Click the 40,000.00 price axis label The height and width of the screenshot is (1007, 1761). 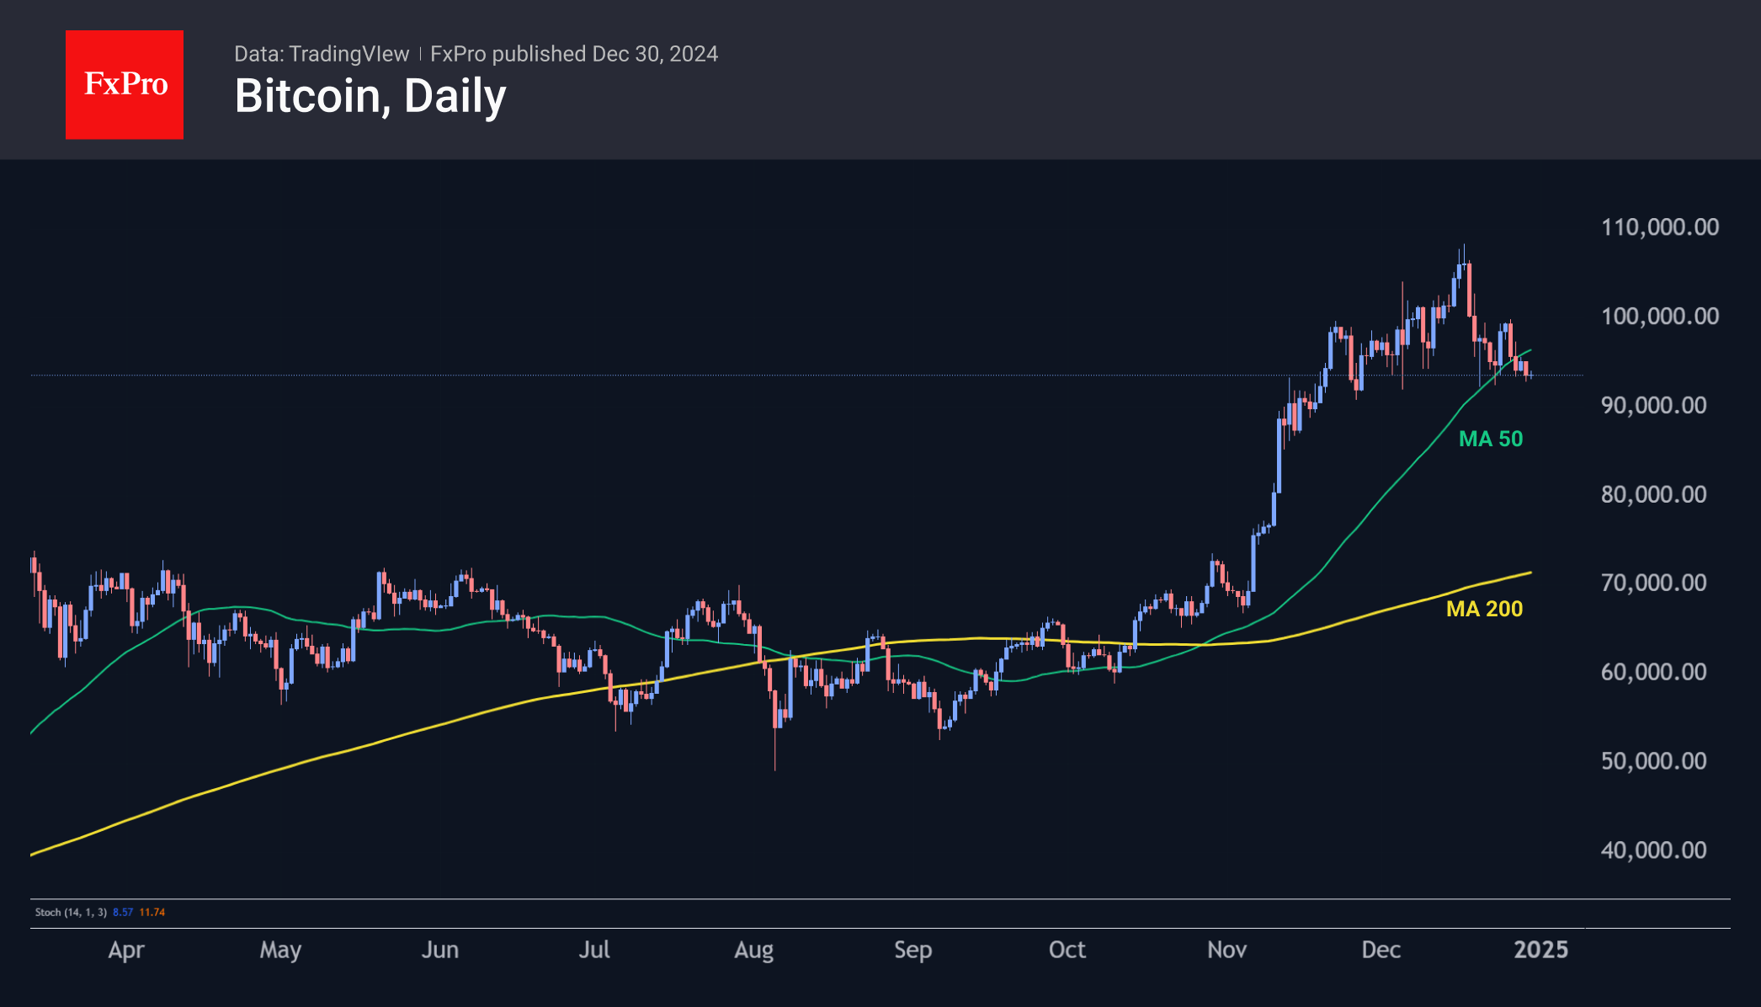(1653, 850)
